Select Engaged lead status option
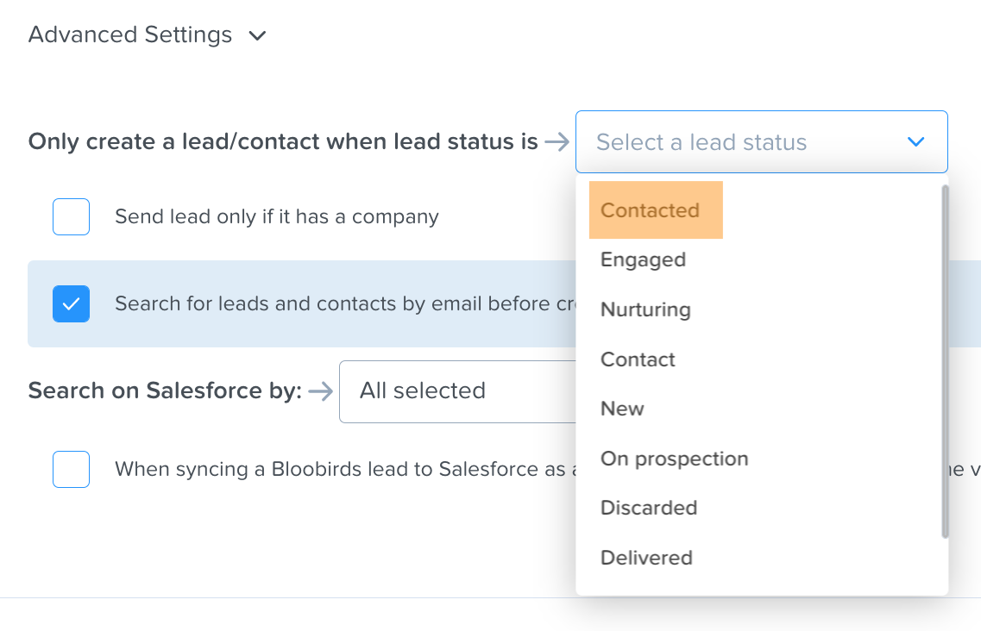Image resolution: width=981 pixels, height=631 pixels. coord(643,259)
